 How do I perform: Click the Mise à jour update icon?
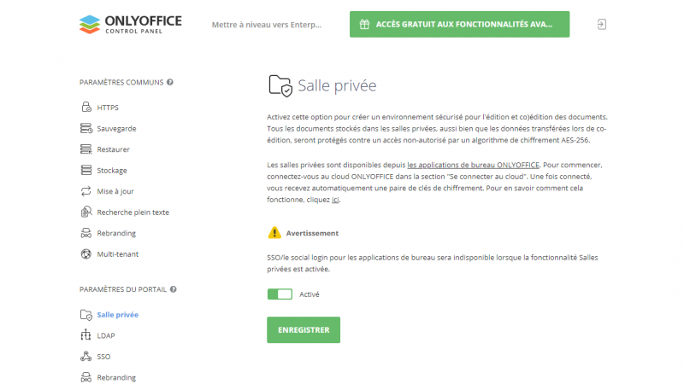(x=85, y=191)
